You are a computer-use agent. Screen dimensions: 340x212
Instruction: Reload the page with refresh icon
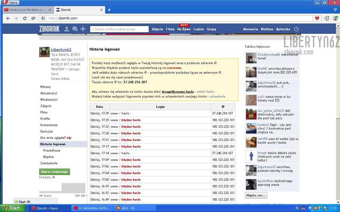click(25, 19)
